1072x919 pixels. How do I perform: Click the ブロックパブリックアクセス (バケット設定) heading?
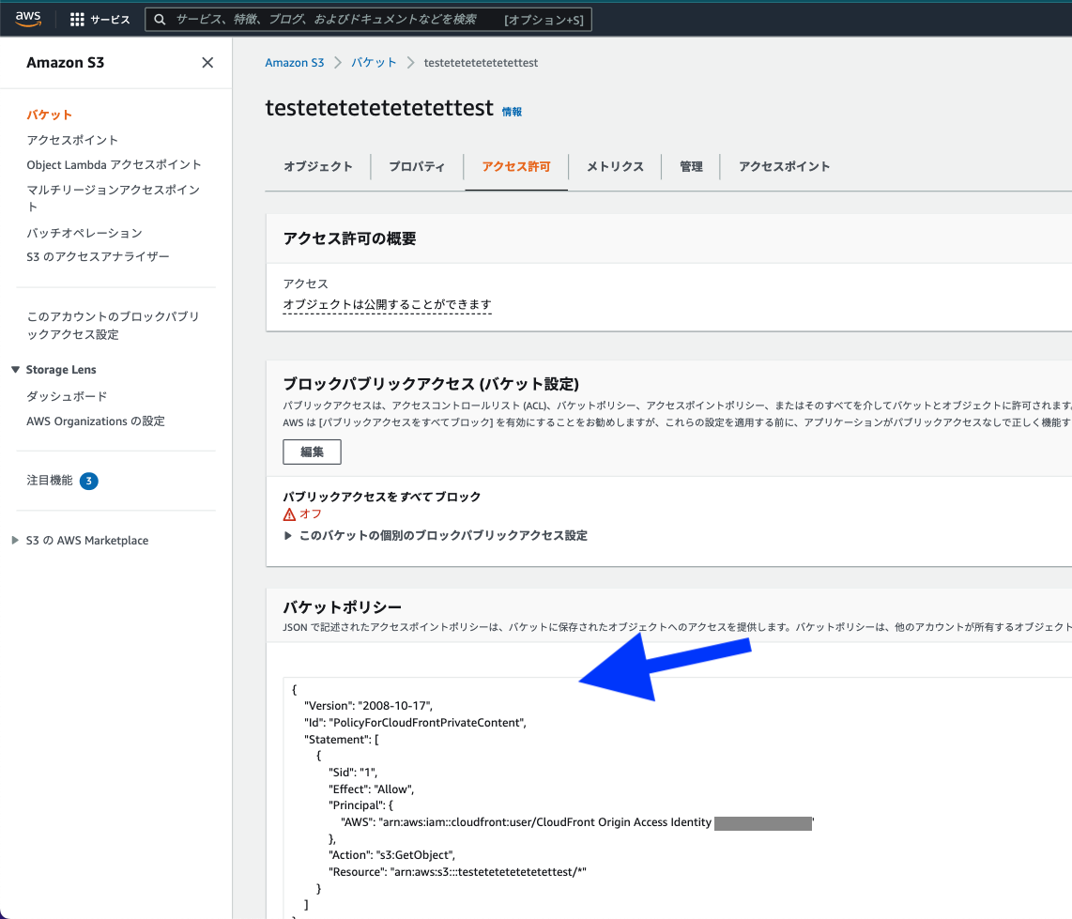click(x=431, y=384)
